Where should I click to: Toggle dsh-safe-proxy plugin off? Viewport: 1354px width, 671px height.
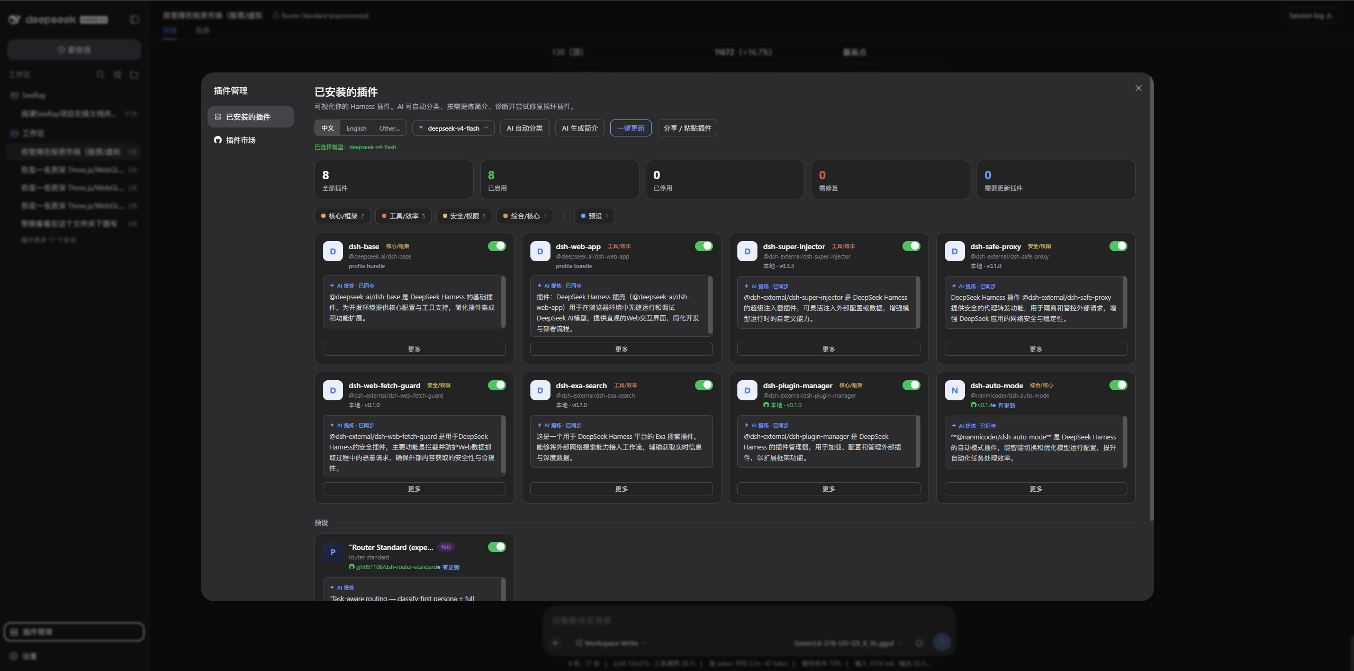click(1118, 246)
